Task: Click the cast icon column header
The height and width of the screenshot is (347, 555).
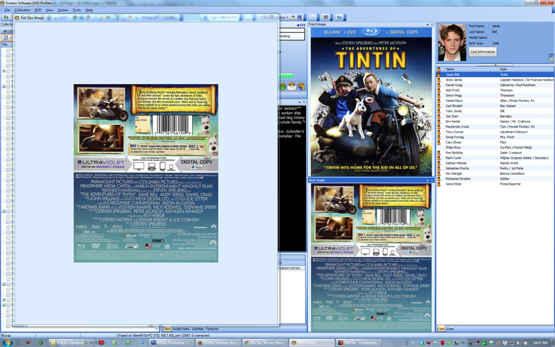Action: (x=439, y=69)
